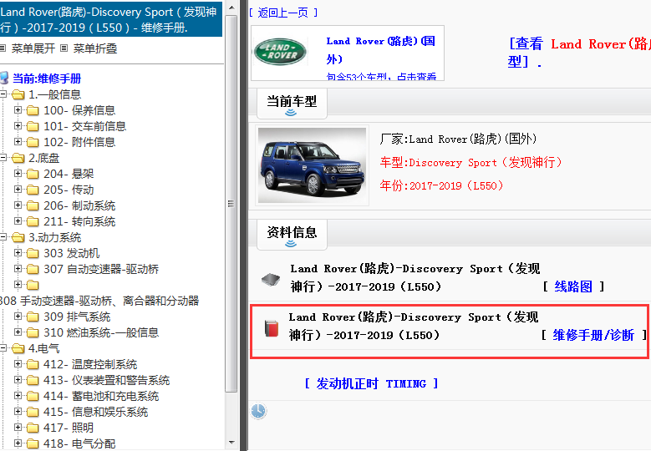Click folder icon of 206- 制动系统
The height and width of the screenshot is (451, 651).
(33, 205)
